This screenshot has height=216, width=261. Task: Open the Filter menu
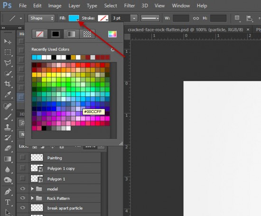click(x=130, y=6)
